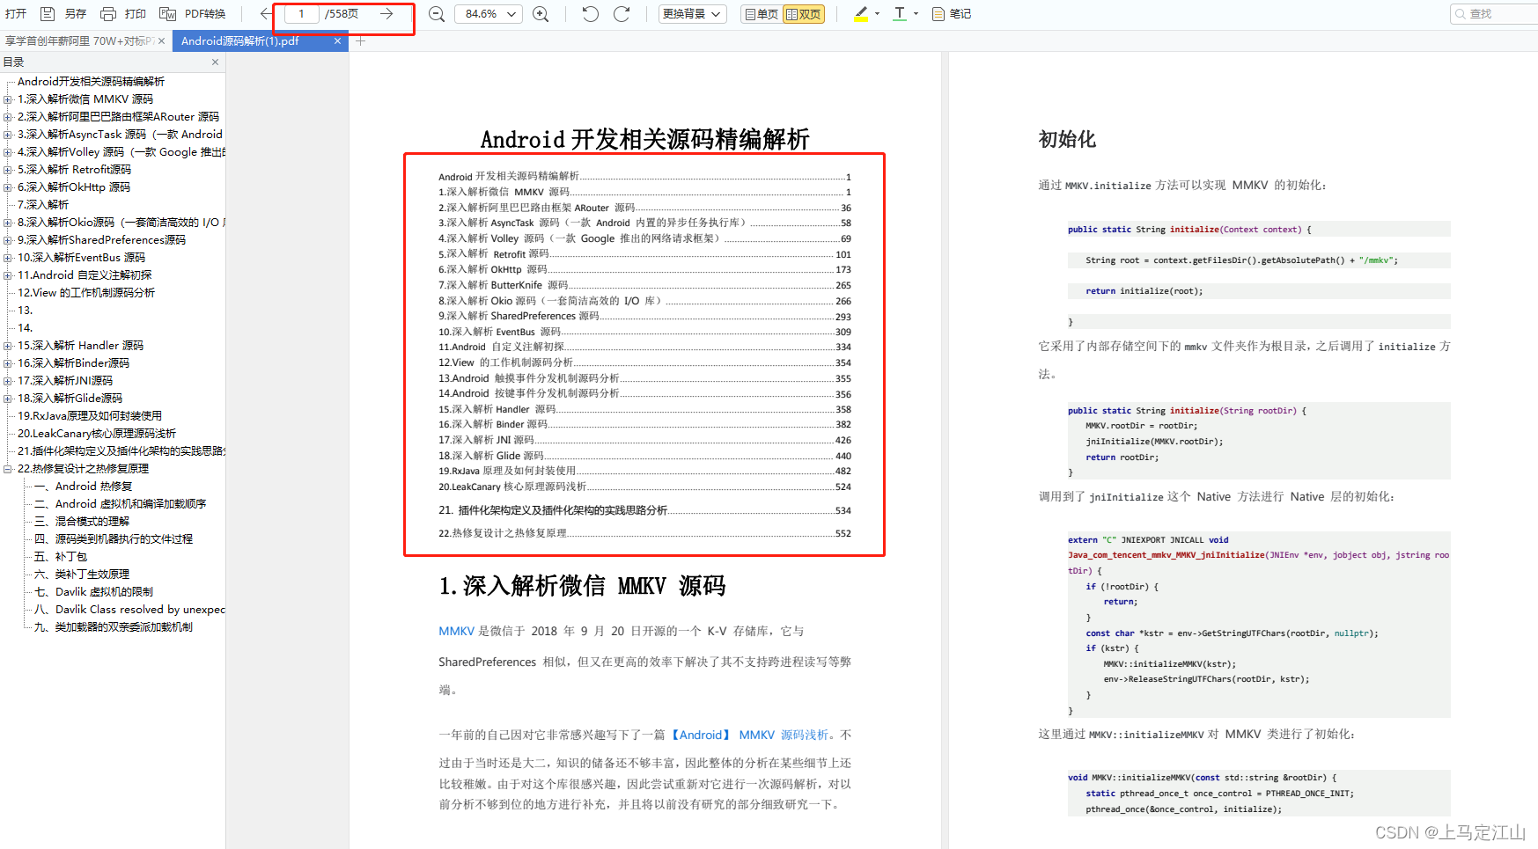Open outline item 12.View 的工作机制源码分析
This screenshot has width=1538, height=849.
click(86, 293)
